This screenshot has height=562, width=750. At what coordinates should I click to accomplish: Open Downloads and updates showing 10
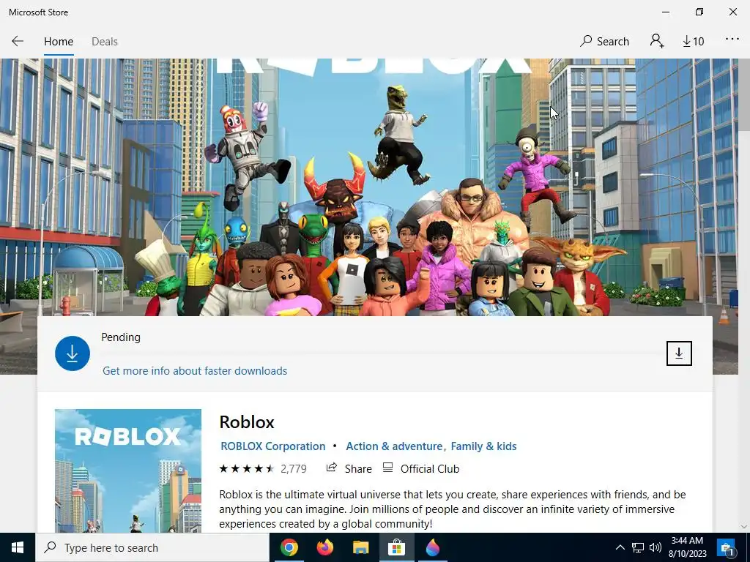[x=693, y=42]
